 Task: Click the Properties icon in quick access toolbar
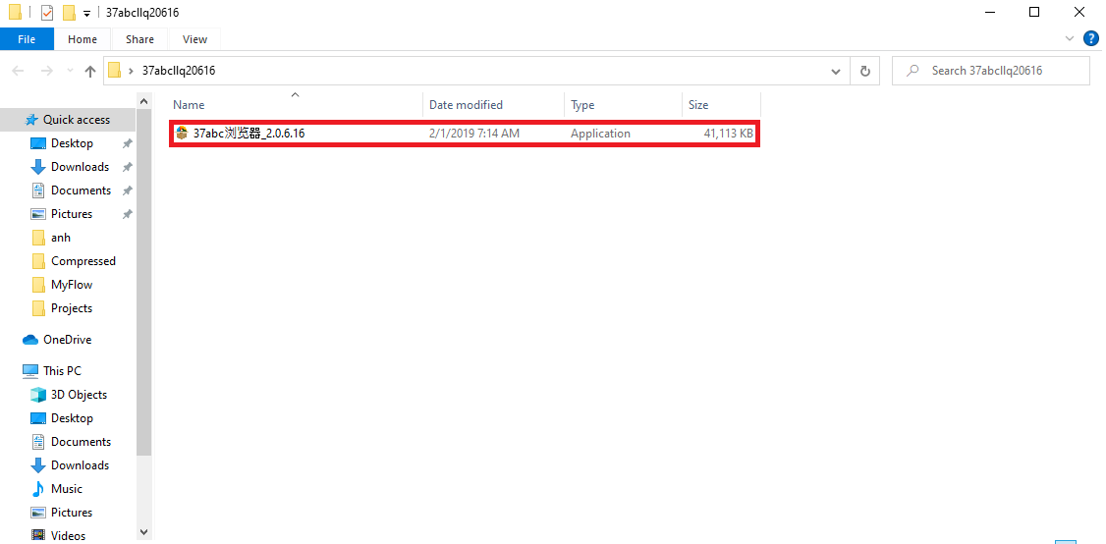click(x=47, y=13)
